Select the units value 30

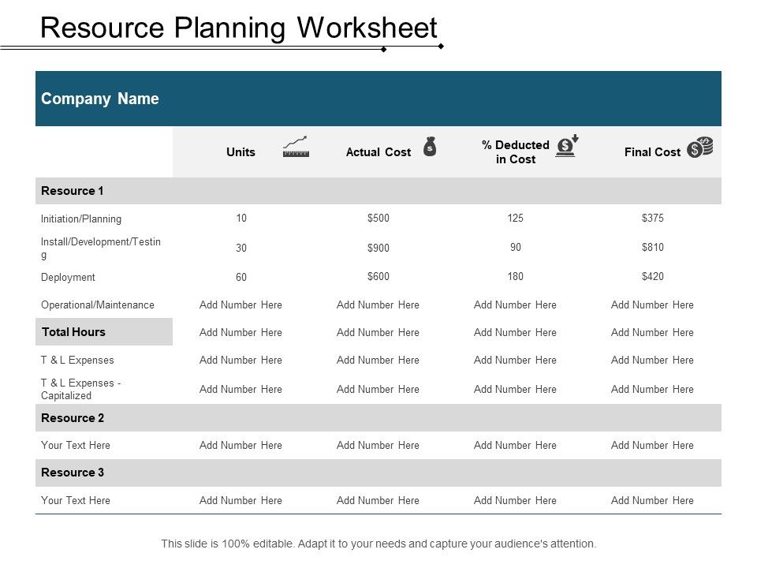pyautogui.click(x=241, y=248)
